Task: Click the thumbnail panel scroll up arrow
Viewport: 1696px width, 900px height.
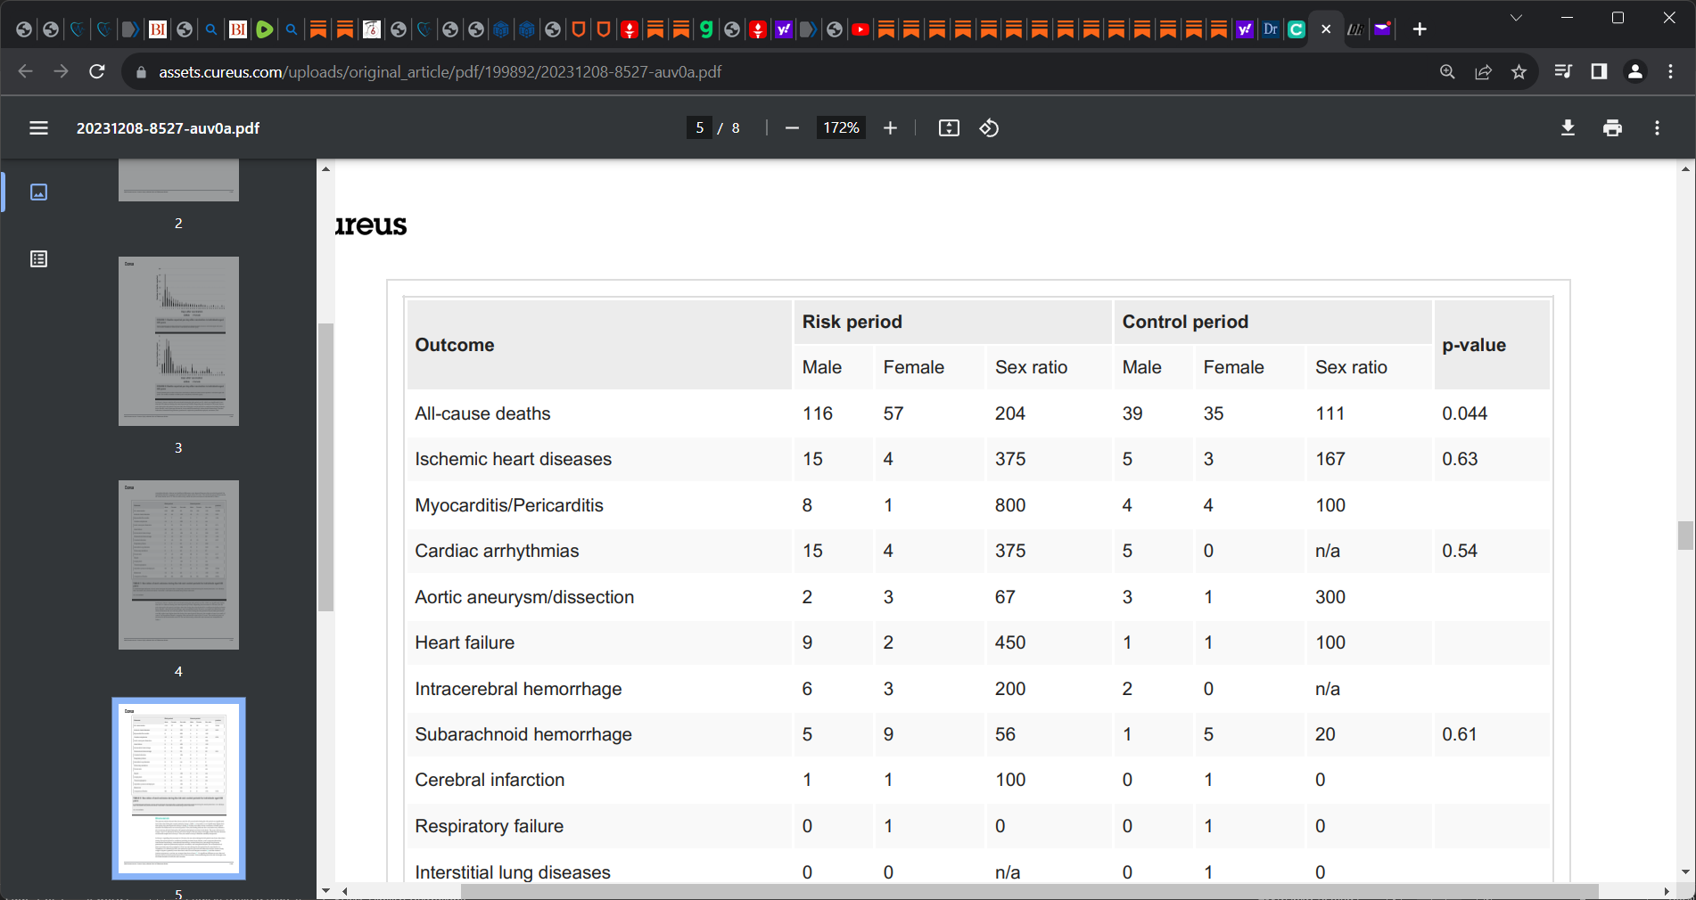Action: point(326,168)
